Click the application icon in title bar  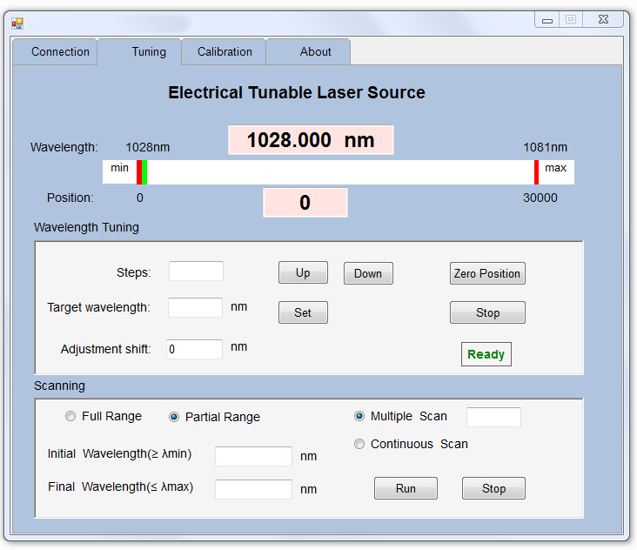(17, 23)
